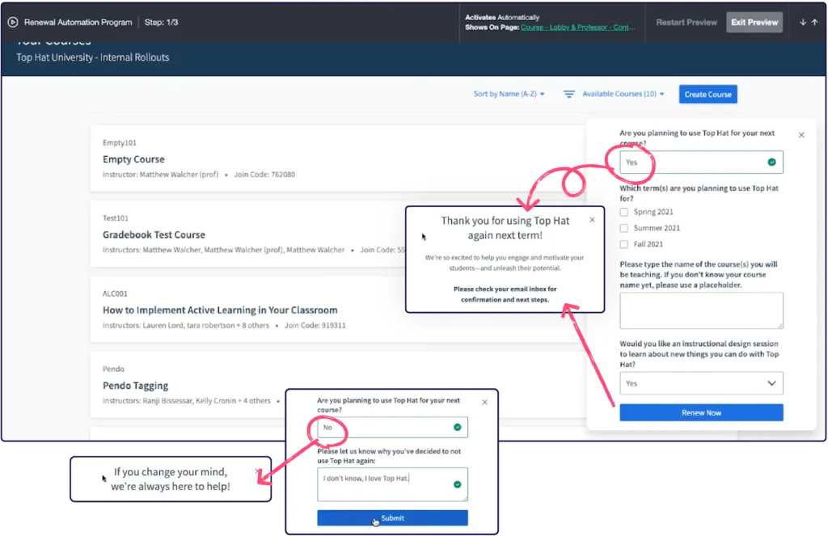Click the up arrow in the preview bar

tap(814, 23)
